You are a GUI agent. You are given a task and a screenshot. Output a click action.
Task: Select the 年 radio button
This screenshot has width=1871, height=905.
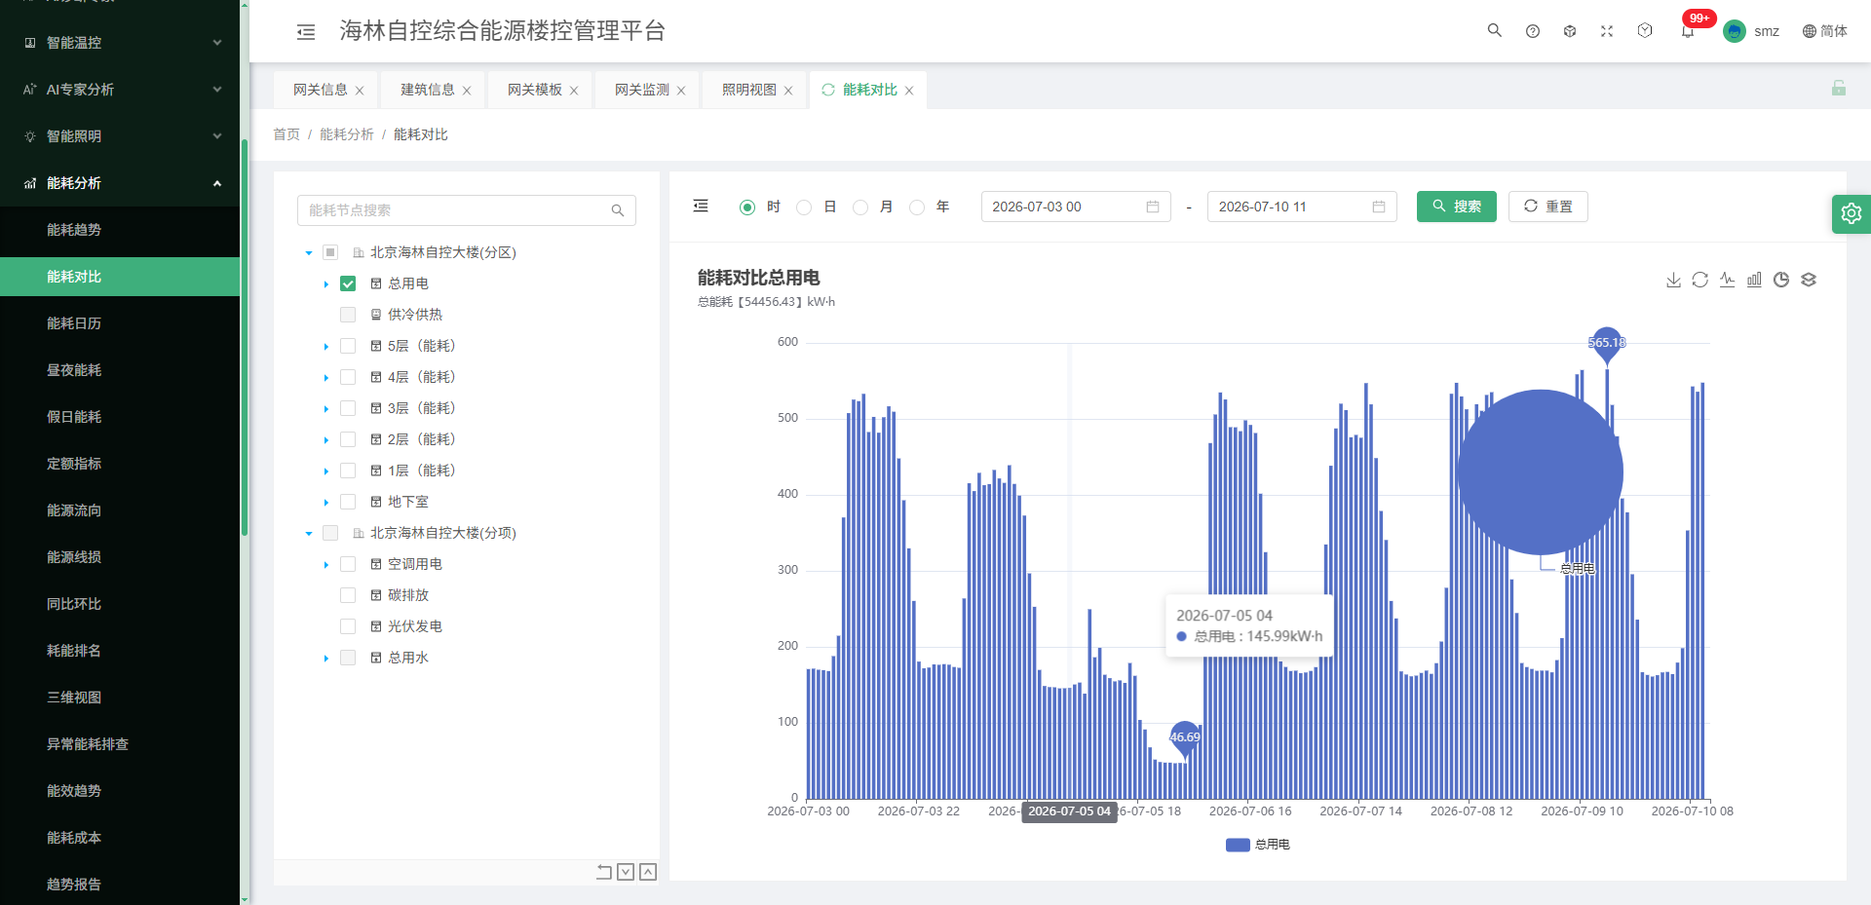(x=917, y=207)
